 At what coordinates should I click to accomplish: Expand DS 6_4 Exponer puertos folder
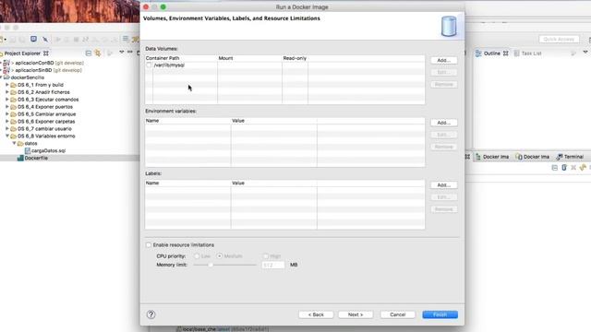(7, 107)
